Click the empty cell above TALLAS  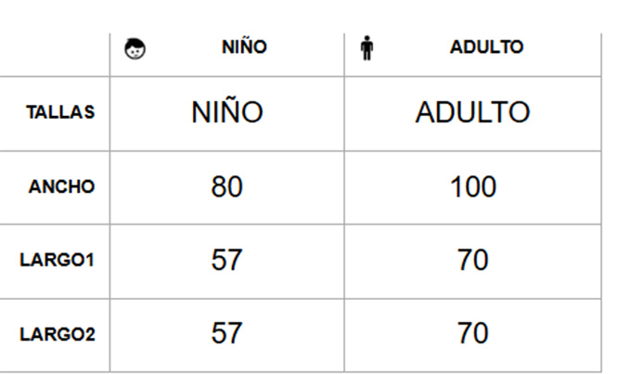tap(55, 55)
